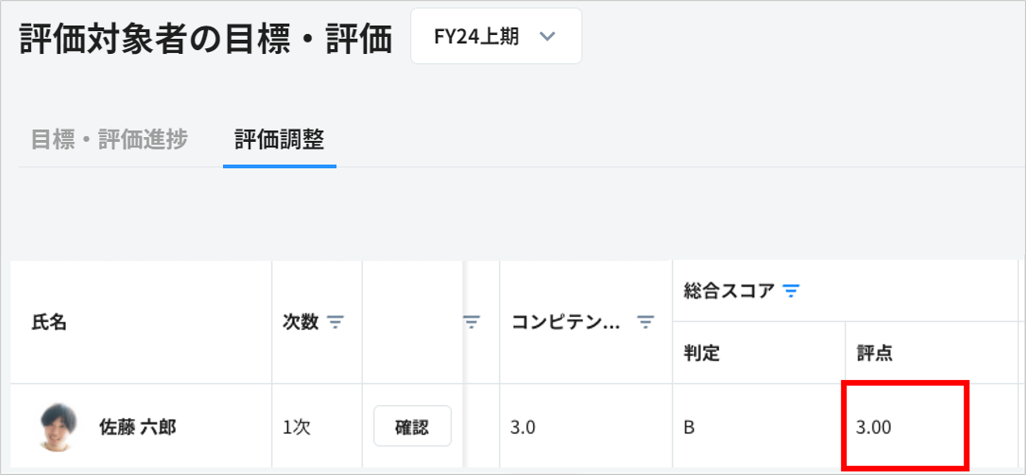Select the highlighted 評点 value 3.00
This screenshot has width=1026, height=475.
click(873, 427)
